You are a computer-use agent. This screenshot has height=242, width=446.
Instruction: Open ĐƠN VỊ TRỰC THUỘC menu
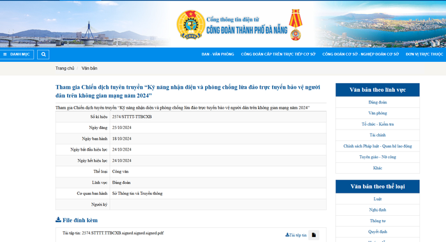(424, 54)
